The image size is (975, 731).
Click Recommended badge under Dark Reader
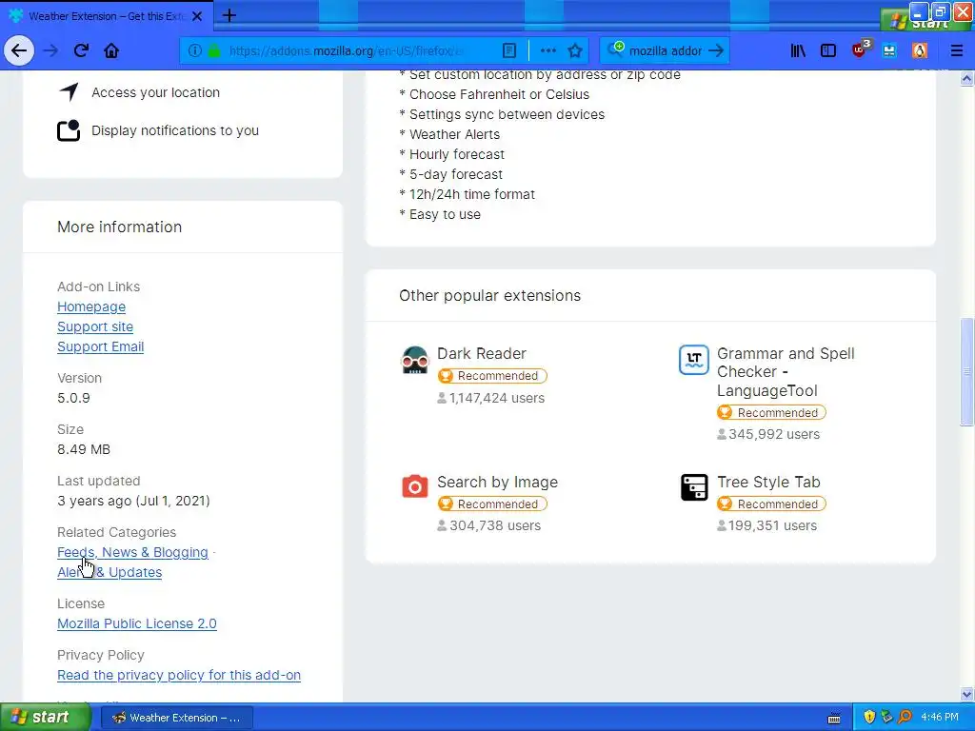tap(492, 376)
